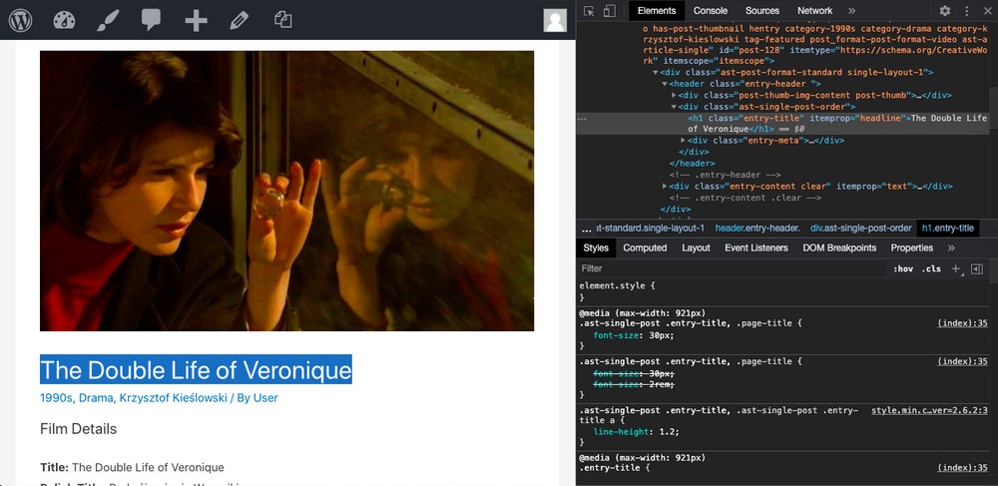Click the New content plus icon
Screen dimensions: 998x486
tap(196, 20)
